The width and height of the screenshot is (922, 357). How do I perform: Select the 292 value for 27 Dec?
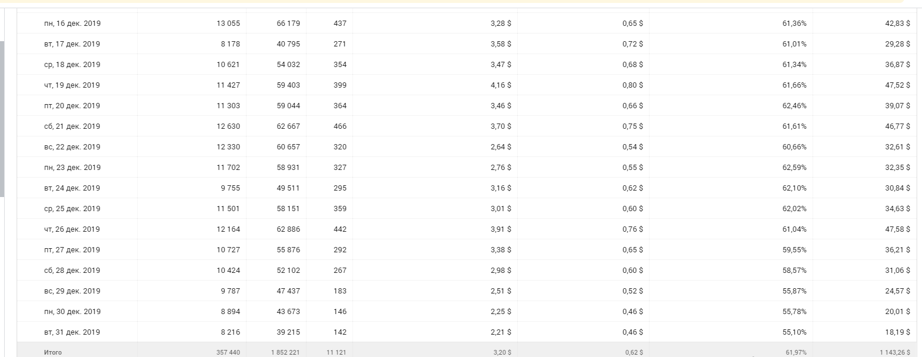tap(339, 250)
